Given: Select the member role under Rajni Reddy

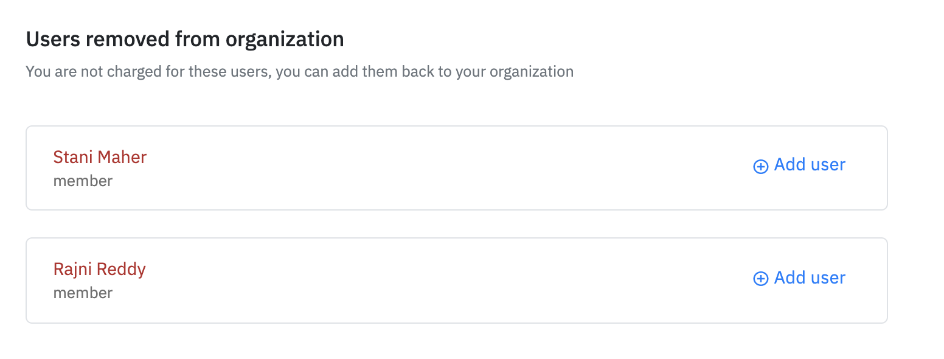Looking at the screenshot, I should (83, 293).
